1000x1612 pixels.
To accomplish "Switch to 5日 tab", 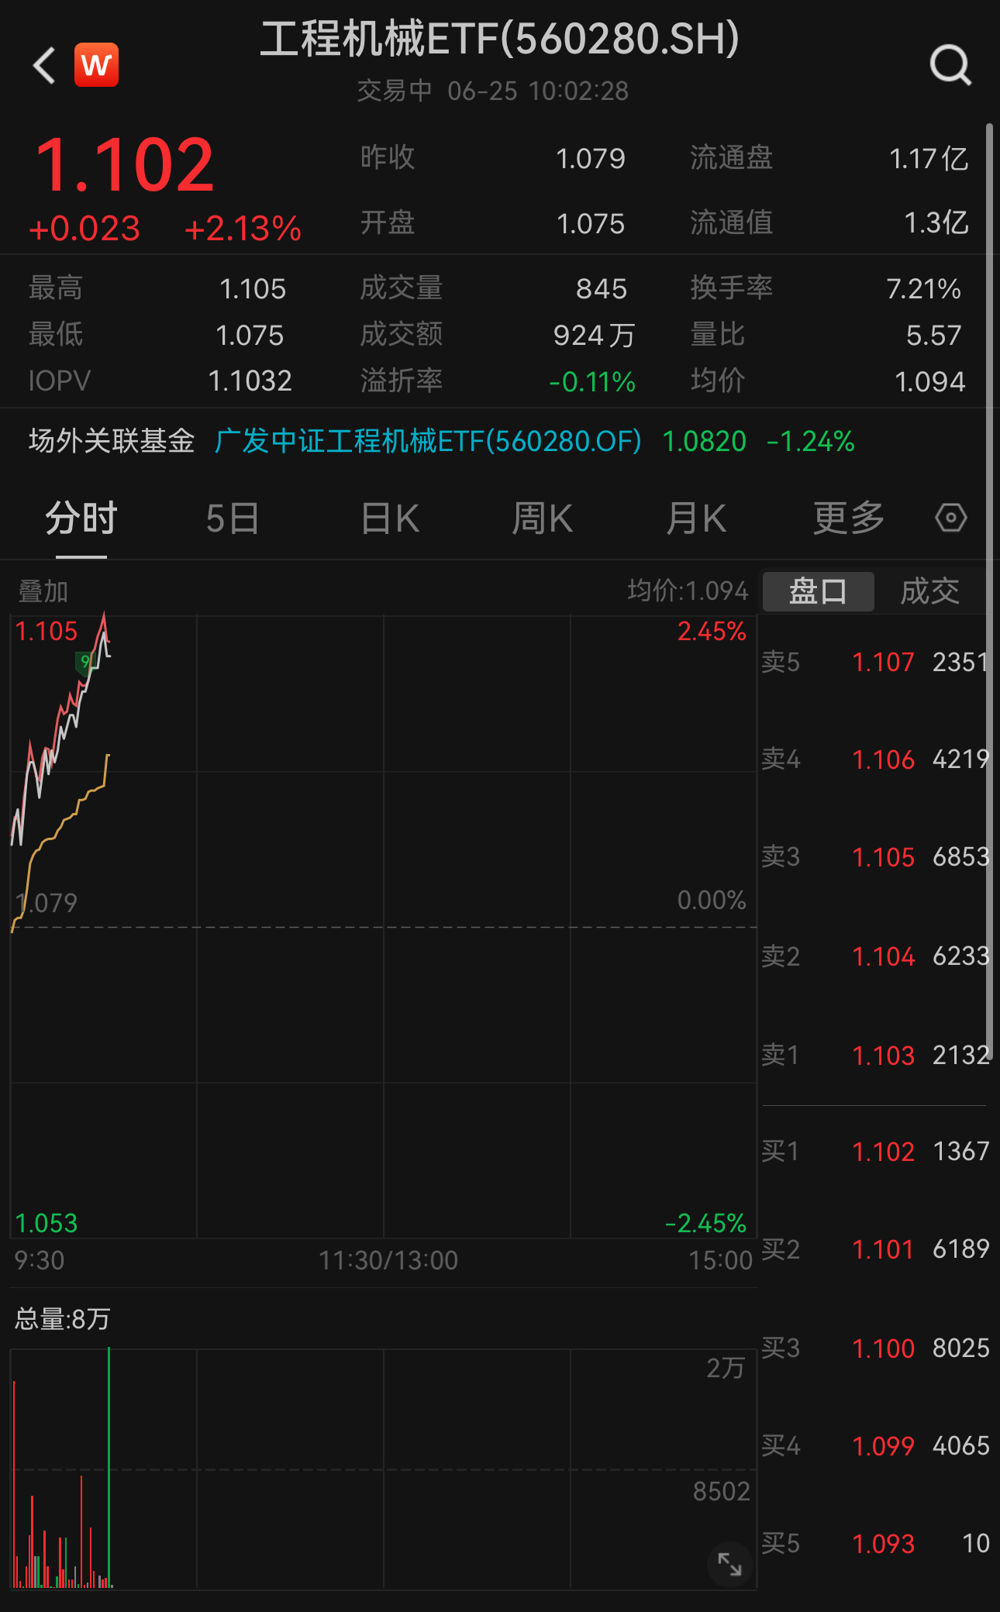I will click(233, 518).
